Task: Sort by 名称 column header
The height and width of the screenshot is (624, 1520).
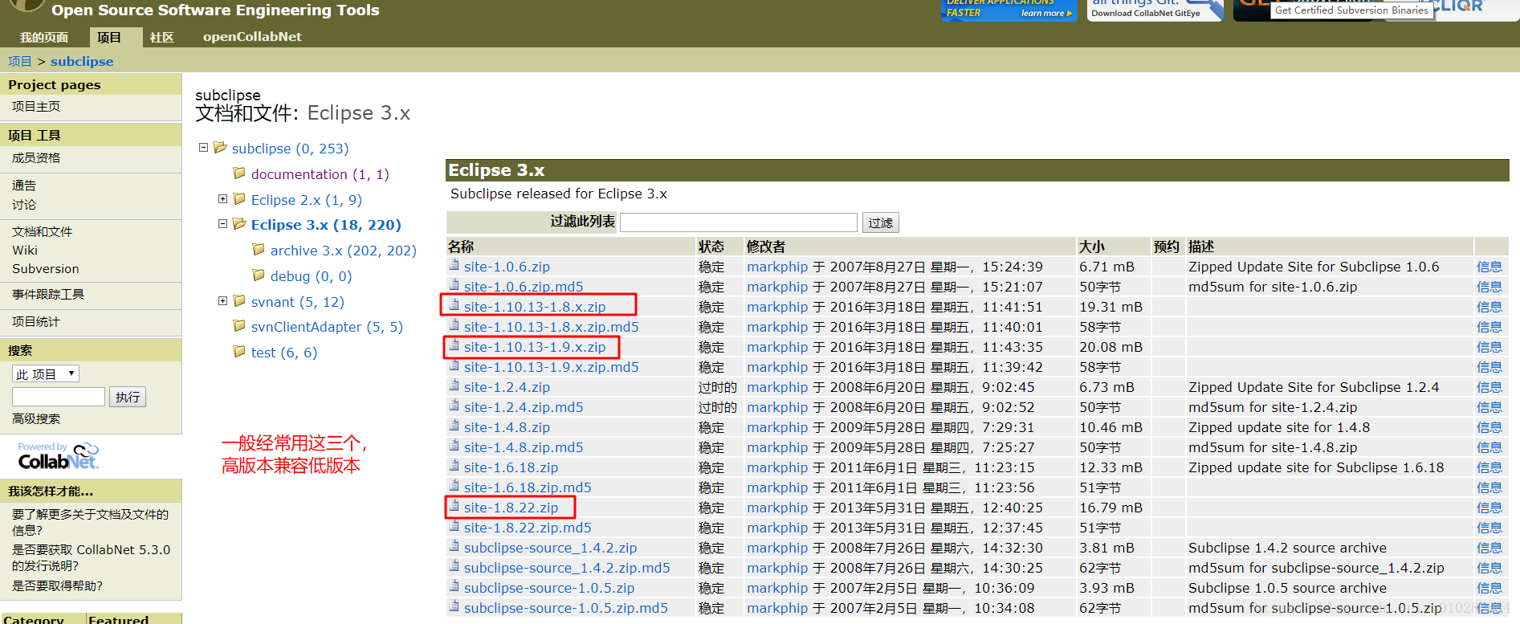Action: (461, 247)
